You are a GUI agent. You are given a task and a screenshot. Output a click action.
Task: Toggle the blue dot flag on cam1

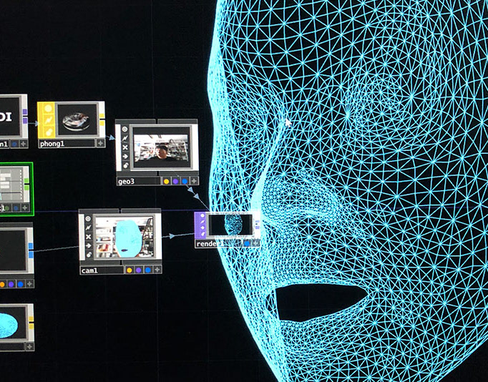(148, 270)
